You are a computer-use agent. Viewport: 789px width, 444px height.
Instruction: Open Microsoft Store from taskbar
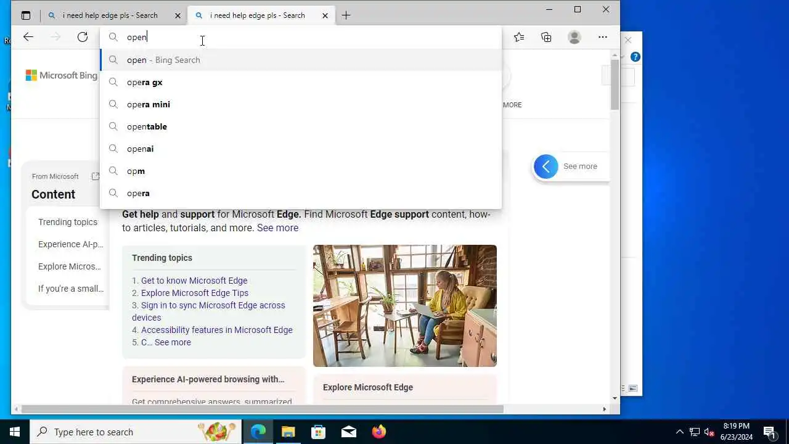click(319, 432)
